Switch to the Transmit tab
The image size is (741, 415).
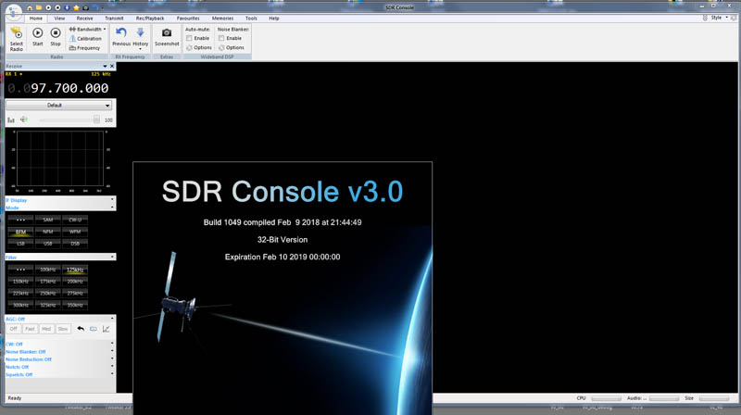(114, 19)
